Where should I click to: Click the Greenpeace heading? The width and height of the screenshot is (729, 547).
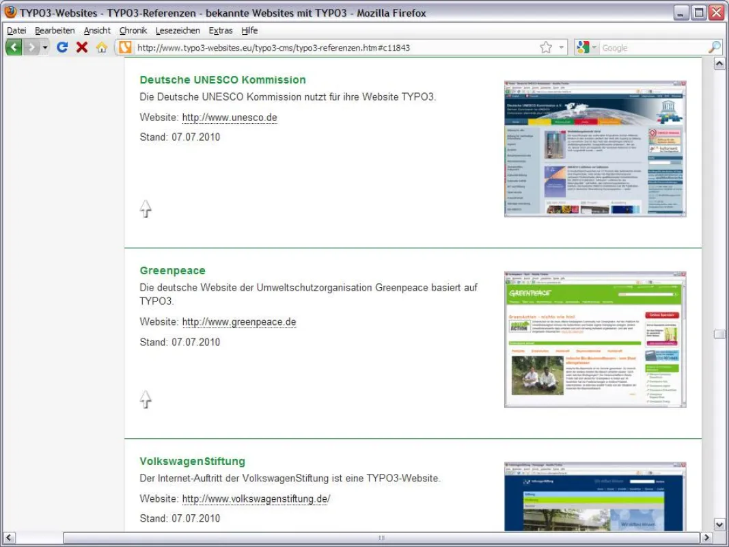pyautogui.click(x=172, y=270)
